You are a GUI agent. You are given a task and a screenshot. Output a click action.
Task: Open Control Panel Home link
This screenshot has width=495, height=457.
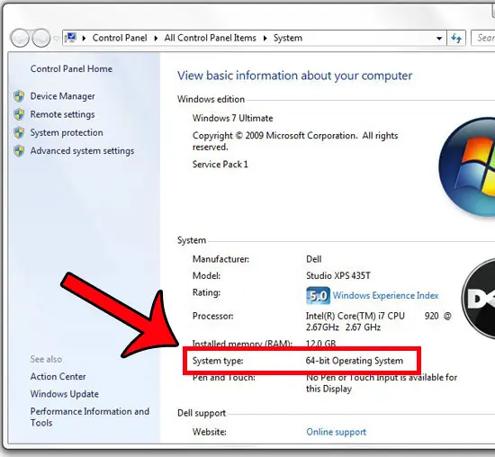click(71, 68)
